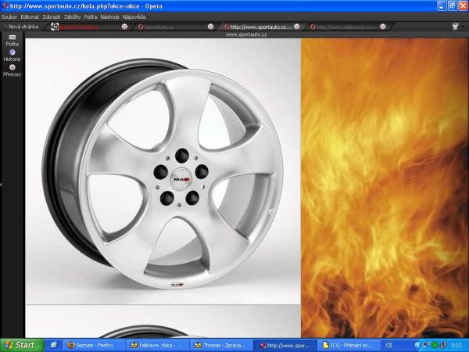The width and height of the screenshot is (469, 352).
Task: Open the Nástroje menu
Action: [109, 16]
